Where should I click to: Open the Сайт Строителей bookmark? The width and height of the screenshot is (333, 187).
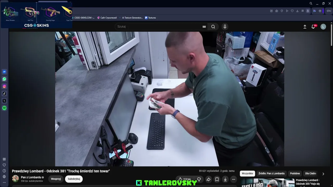point(107,18)
